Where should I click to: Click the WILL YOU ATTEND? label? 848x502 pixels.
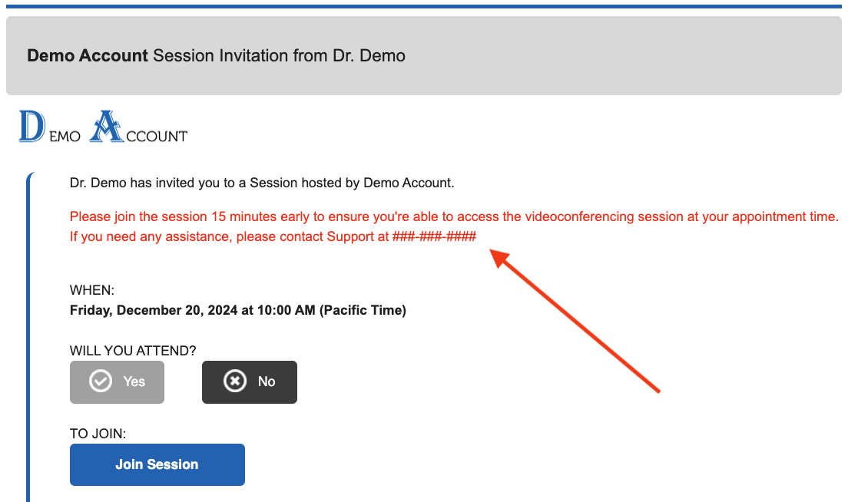tap(133, 350)
